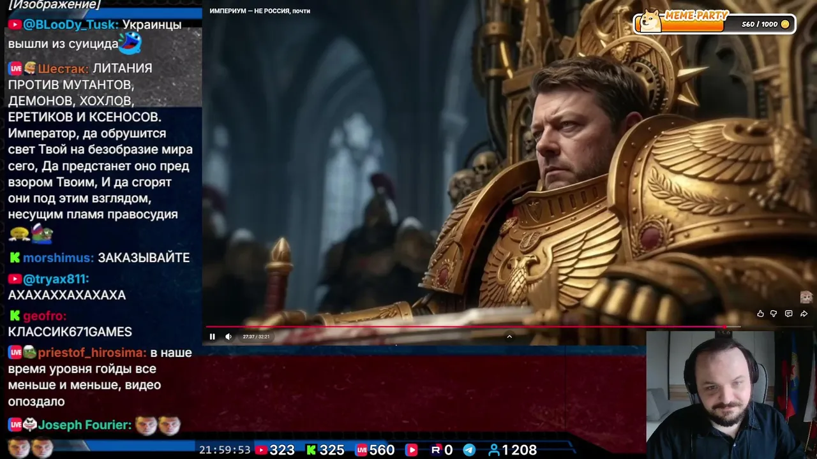Click the green Kick icon next to 325
This screenshot has width=817, height=459.
click(311, 450)
